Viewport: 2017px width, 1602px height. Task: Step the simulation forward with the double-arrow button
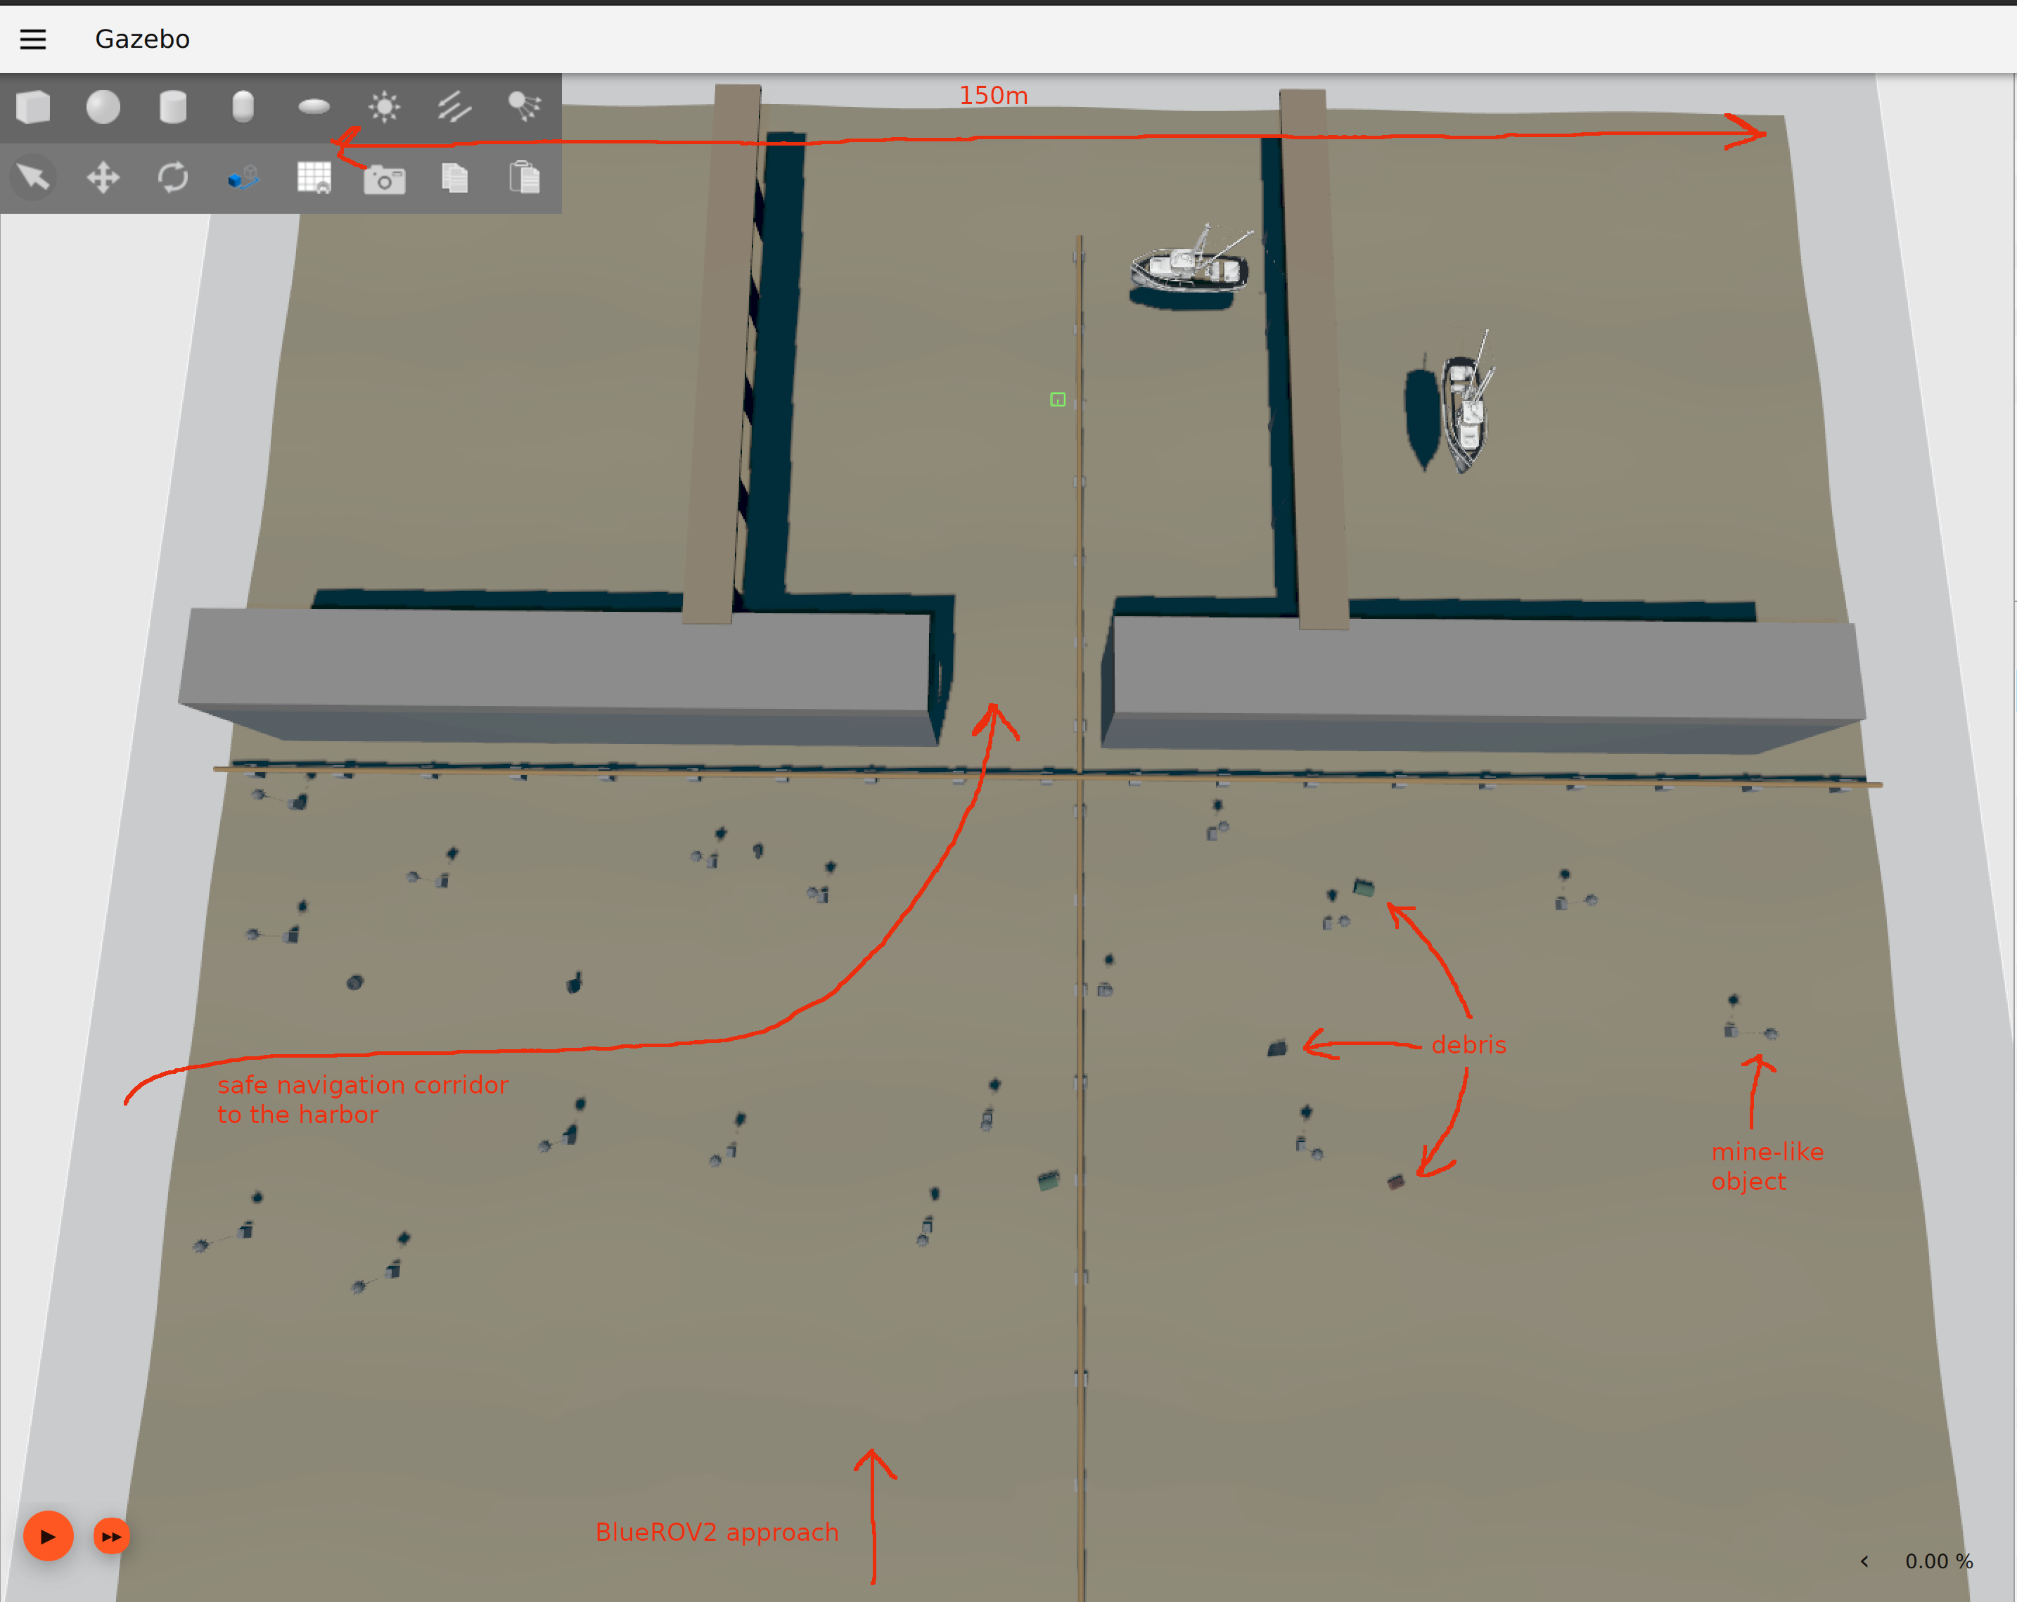pos(111,1536)
